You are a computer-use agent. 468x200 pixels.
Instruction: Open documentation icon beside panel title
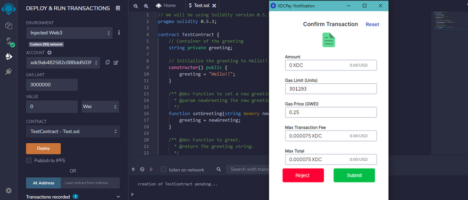[x=118, y=8]
